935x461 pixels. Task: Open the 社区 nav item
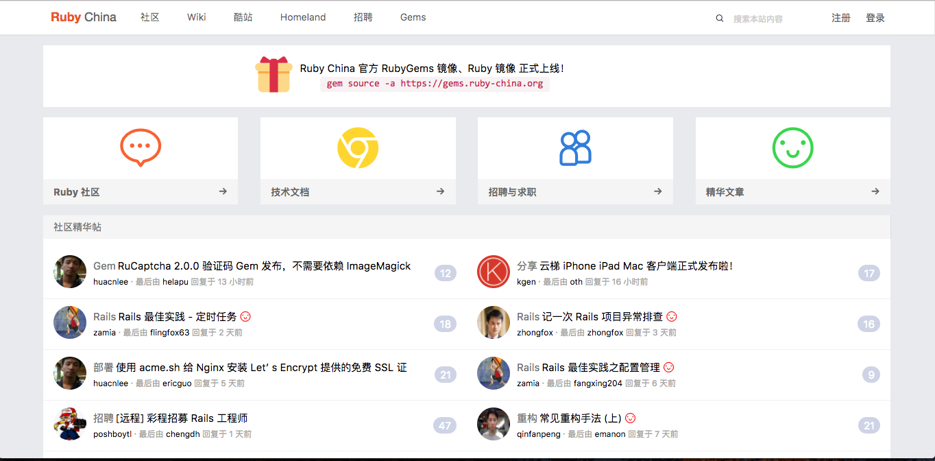pos(149,17)
